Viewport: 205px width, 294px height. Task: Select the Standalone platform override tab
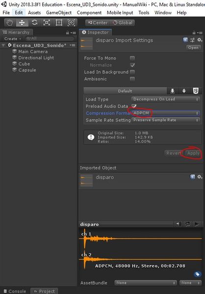pos(173,91)
